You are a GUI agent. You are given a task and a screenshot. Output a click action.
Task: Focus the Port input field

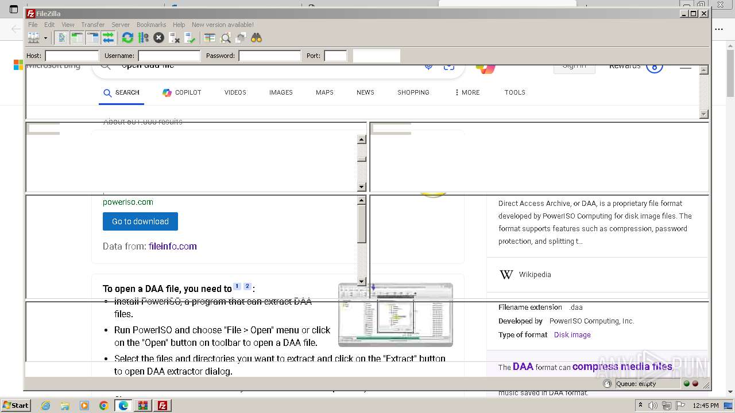[x=336, y=56]
